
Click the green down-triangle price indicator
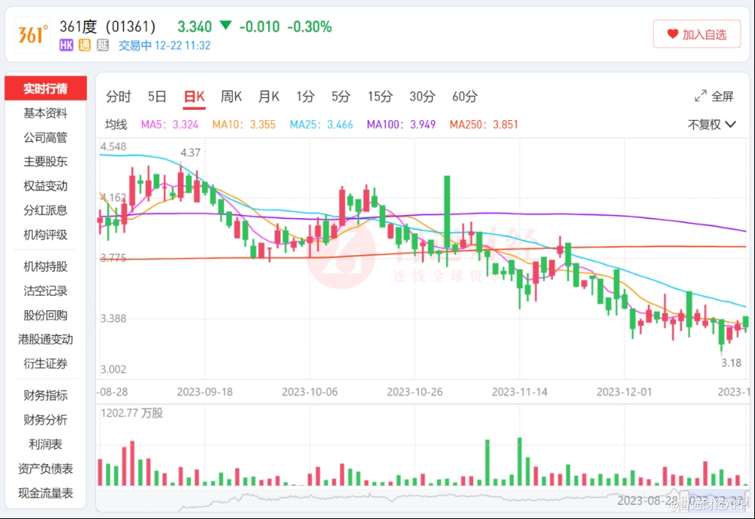click(x=226, y=26)
